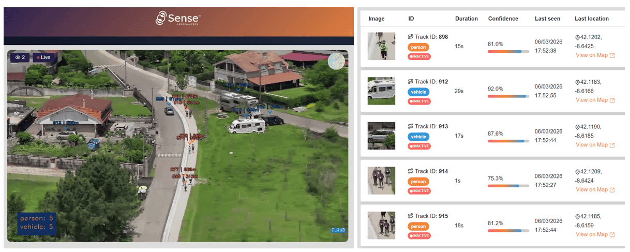630x252 pixels.
Task: Click the 17:52:55 last seen timestamp
Action: (546, 96)
